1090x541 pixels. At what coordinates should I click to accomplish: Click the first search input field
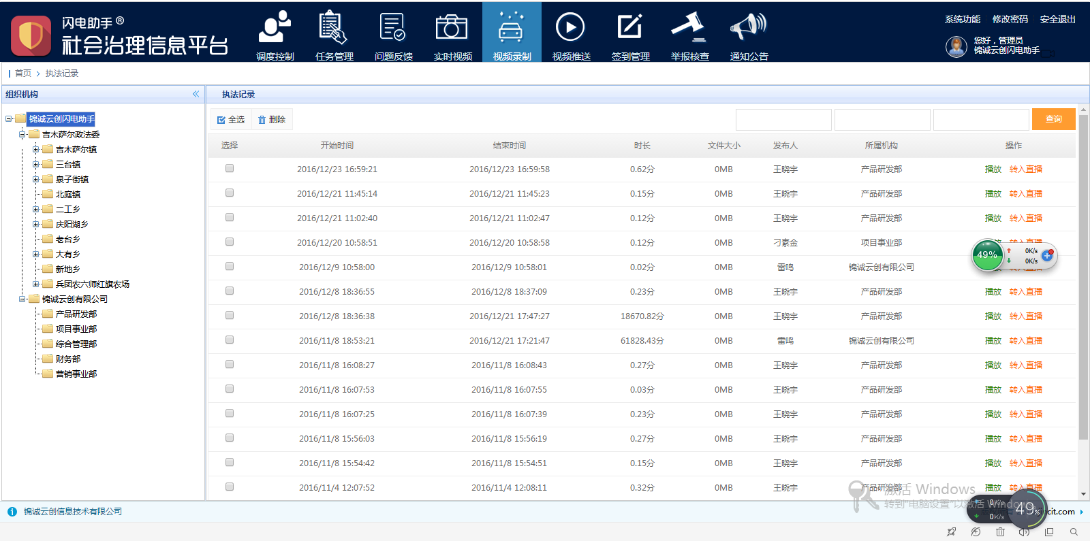pyautogui.click(x=783, y=119)
